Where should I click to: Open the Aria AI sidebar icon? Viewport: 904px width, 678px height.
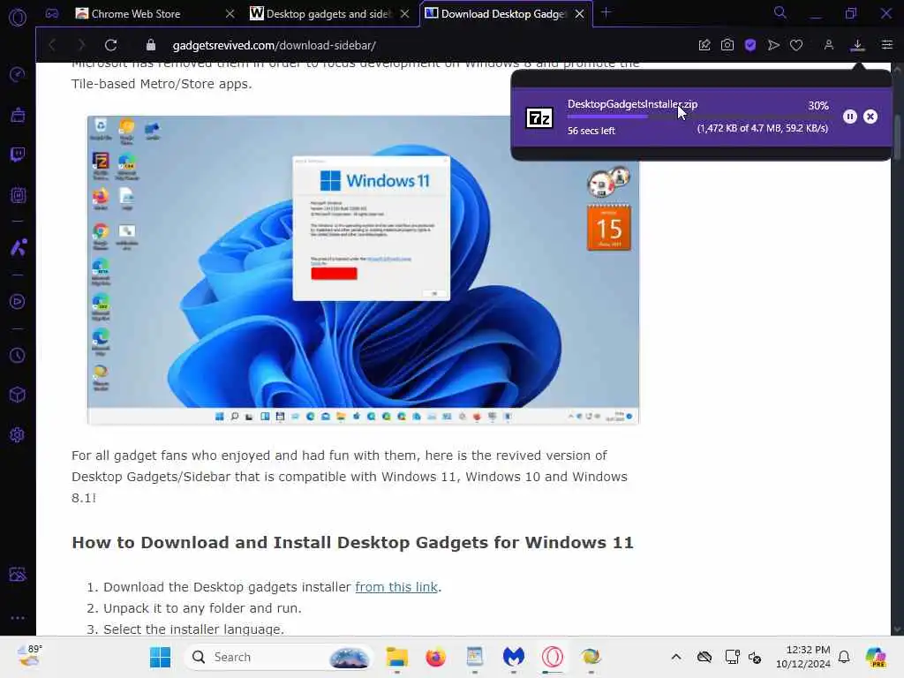pyautogui.click(x=18, y=247)
